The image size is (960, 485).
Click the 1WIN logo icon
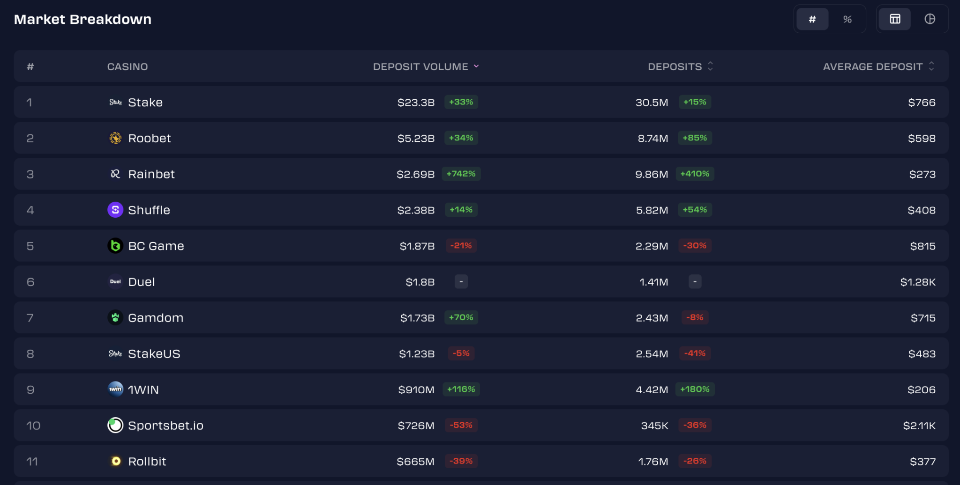point(115,389)
